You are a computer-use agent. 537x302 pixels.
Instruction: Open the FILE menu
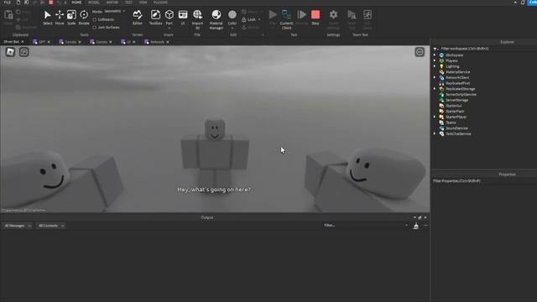point(8,3)
